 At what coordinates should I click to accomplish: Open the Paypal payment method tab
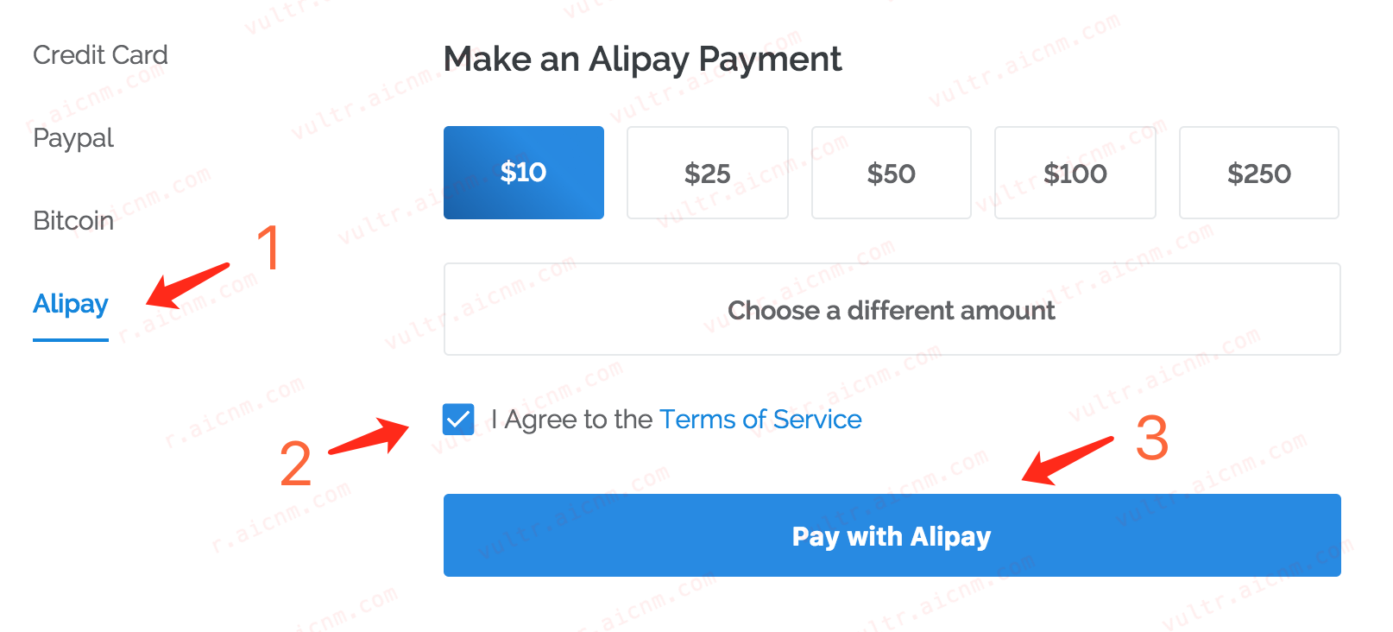tap(73, 138)
